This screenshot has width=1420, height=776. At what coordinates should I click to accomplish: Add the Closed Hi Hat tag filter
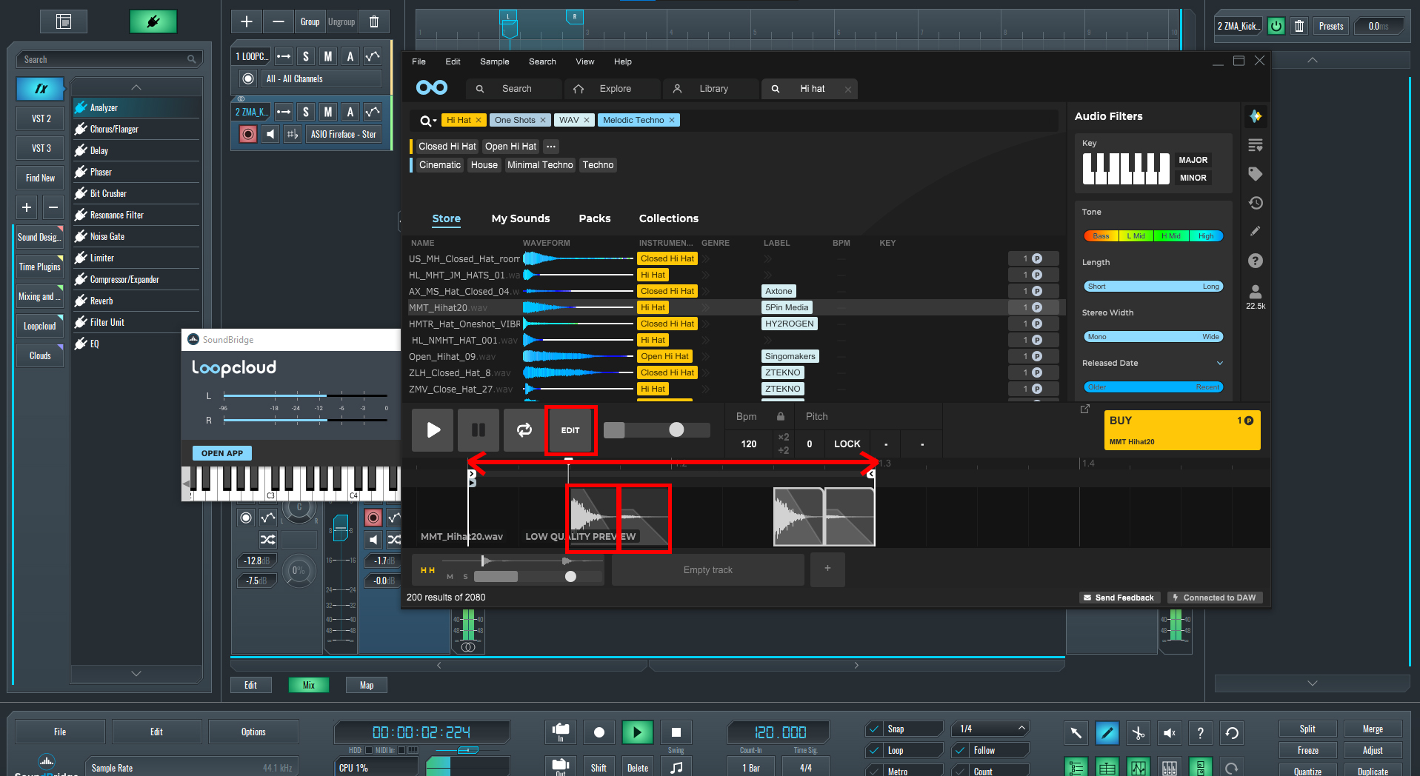click(447, 147)
